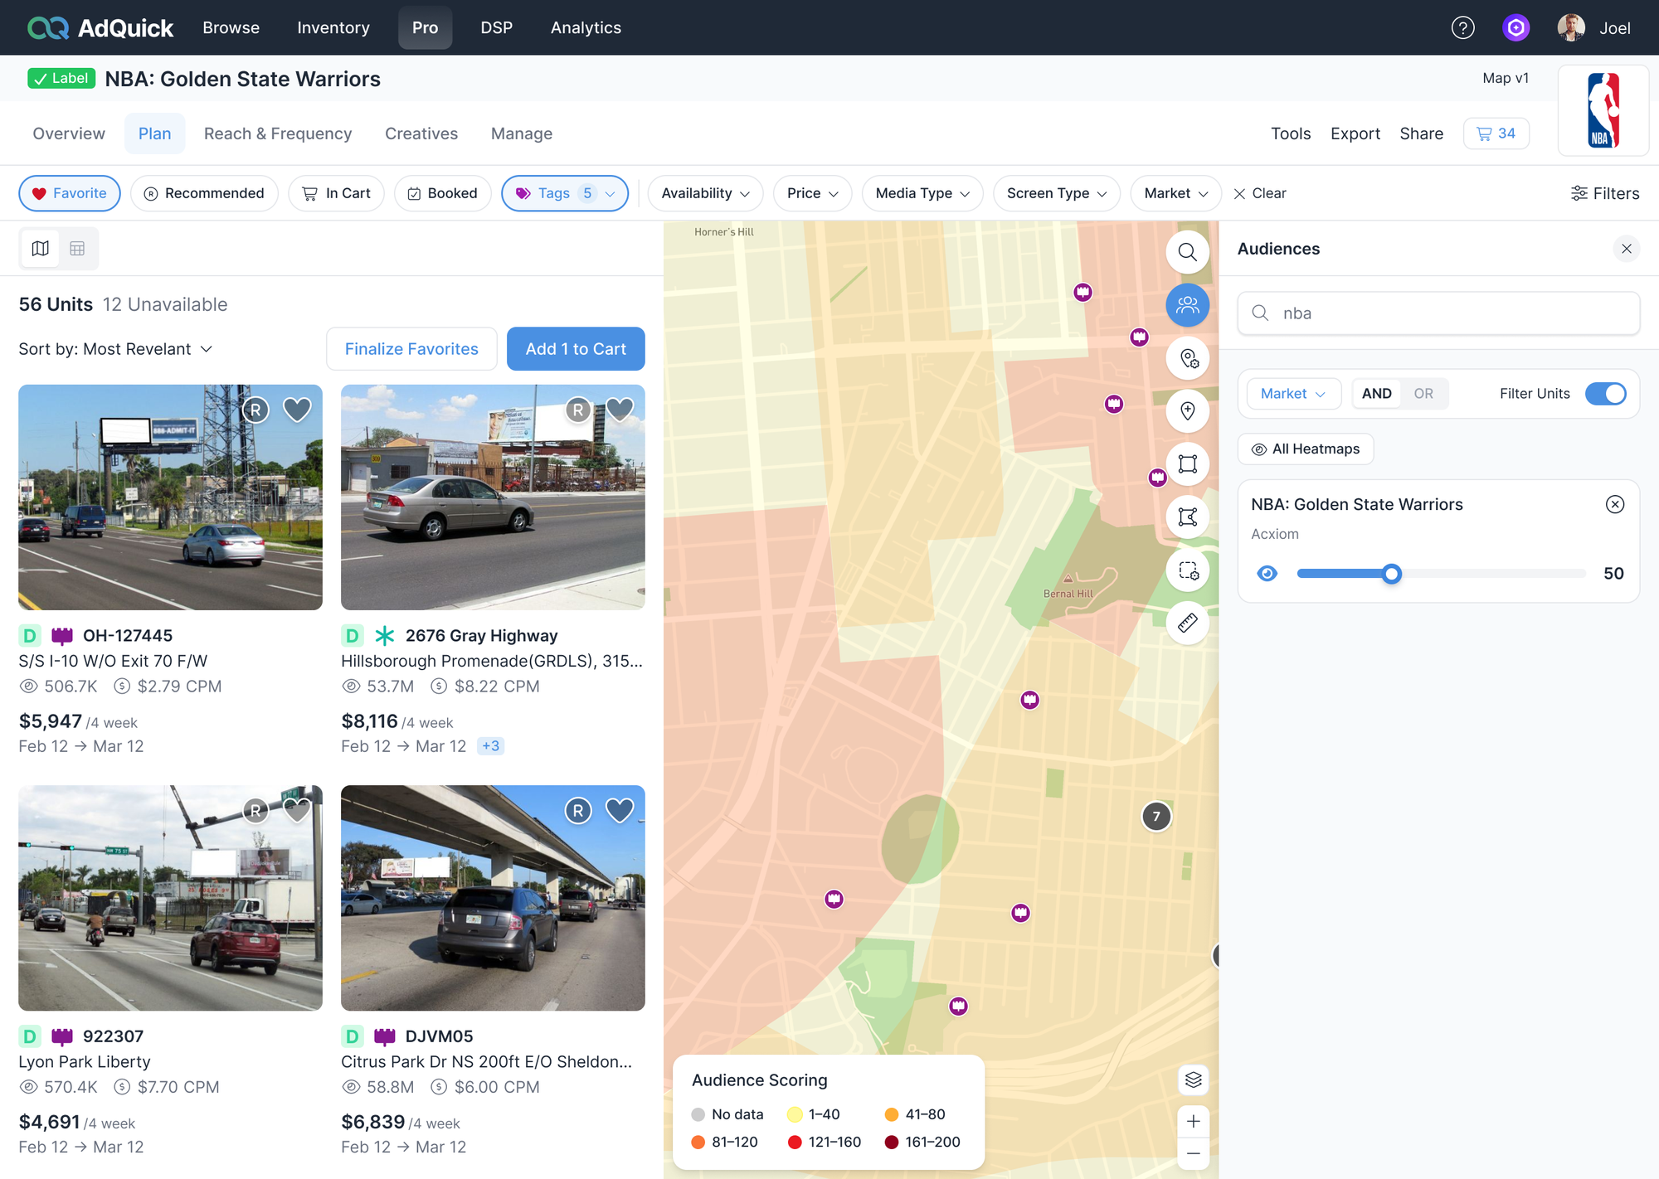Switch to the Overview tab
This screenshot has height=1179, width=1659.
tap(69, 133)
